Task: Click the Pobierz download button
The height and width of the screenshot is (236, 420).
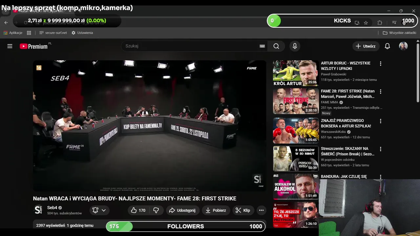Action: 216,210
